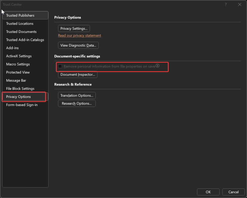Viewport: 247px width, 198px height.
Task: Click the help question mark icon
Action: pos(226,4)
